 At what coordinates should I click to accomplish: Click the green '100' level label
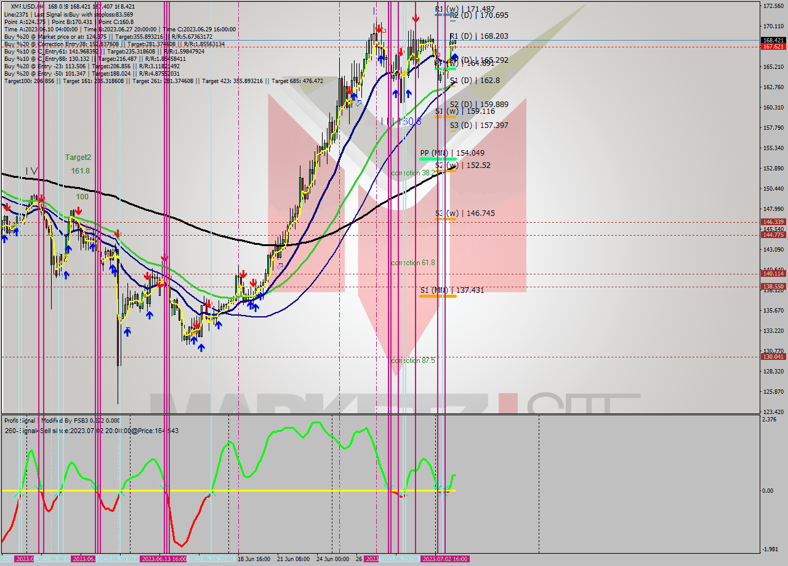coord(82,197)
